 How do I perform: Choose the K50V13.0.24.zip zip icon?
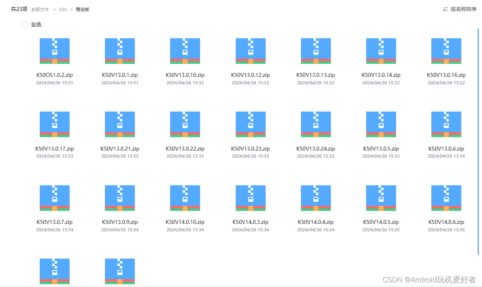point(316,124)
